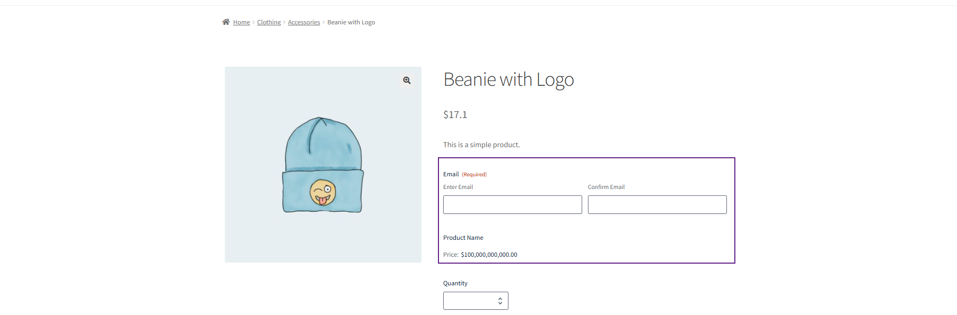Click the Confirm Email sub-label
Viewport: 957px width, 315px height.
click(606, 187)
